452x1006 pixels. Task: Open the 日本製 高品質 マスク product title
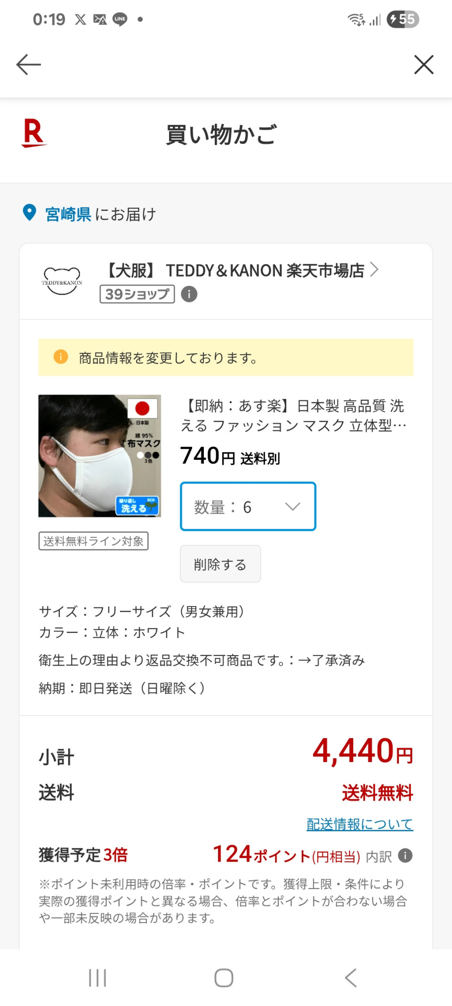(x=293, y=416)
